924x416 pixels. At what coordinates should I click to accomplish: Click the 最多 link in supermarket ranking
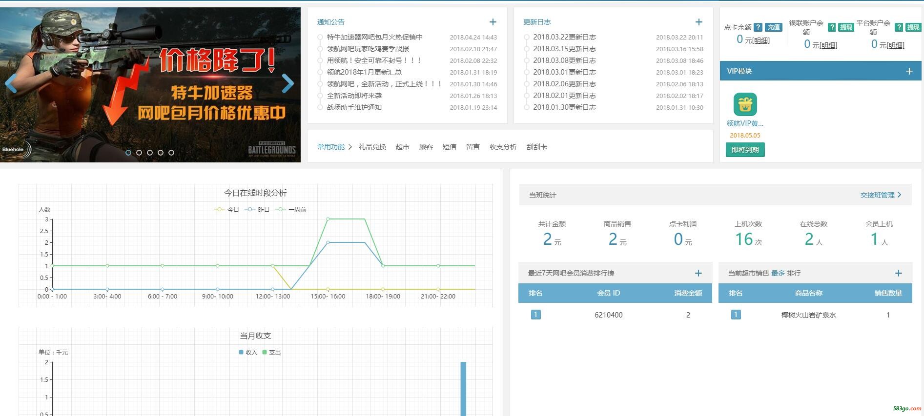[x=778, y=273]
